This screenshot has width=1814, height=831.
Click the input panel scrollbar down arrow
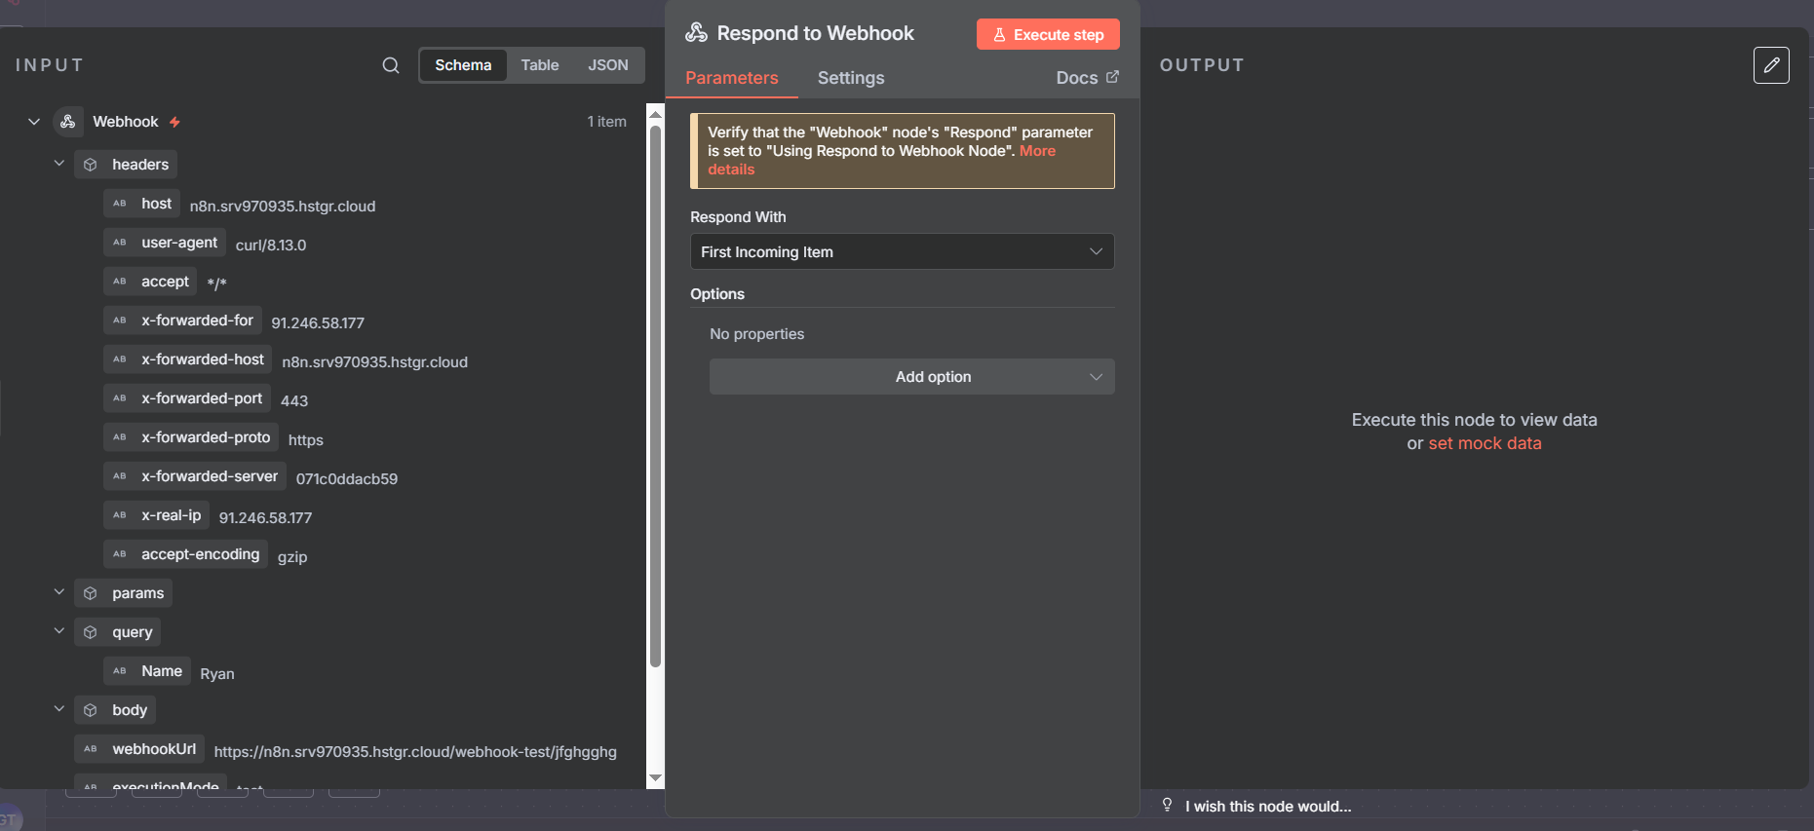(655, 777)
